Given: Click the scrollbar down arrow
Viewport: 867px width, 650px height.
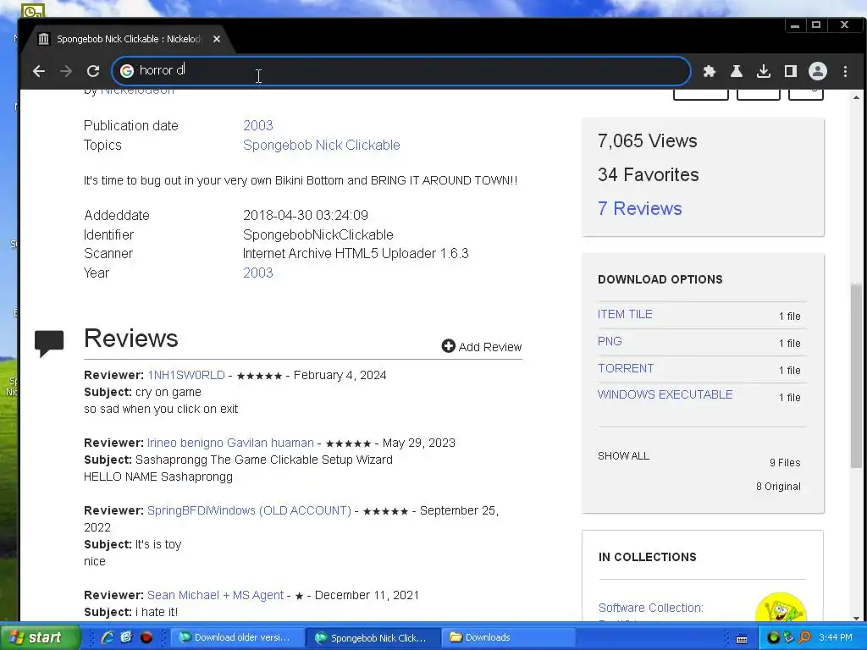Looking at the screenshot, I should point(856,617).
